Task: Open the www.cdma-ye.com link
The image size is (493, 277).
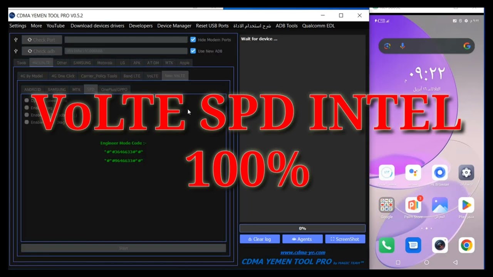Action: click(x=303, y=252)
